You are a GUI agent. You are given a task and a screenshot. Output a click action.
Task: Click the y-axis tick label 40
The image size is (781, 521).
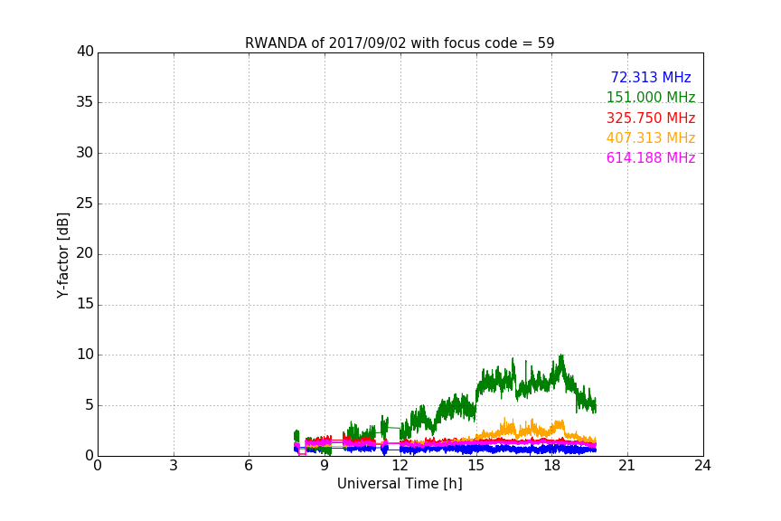pos(85,52)
